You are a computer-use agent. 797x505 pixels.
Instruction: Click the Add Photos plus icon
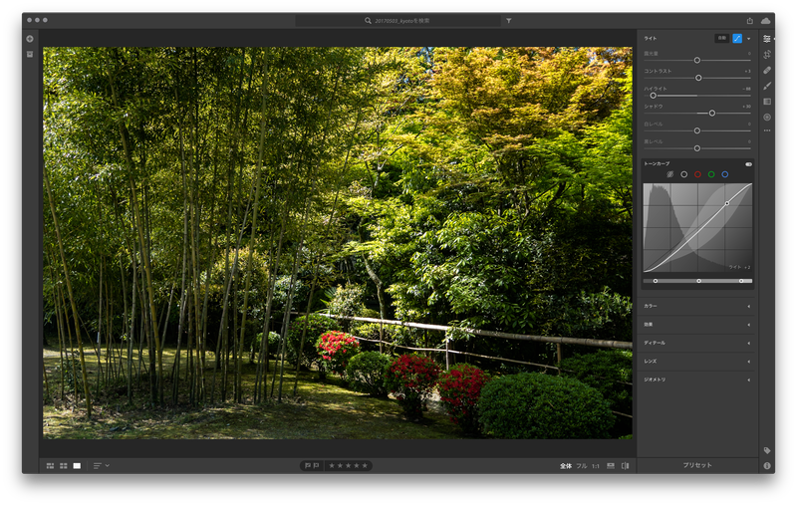tap(30, 39)
